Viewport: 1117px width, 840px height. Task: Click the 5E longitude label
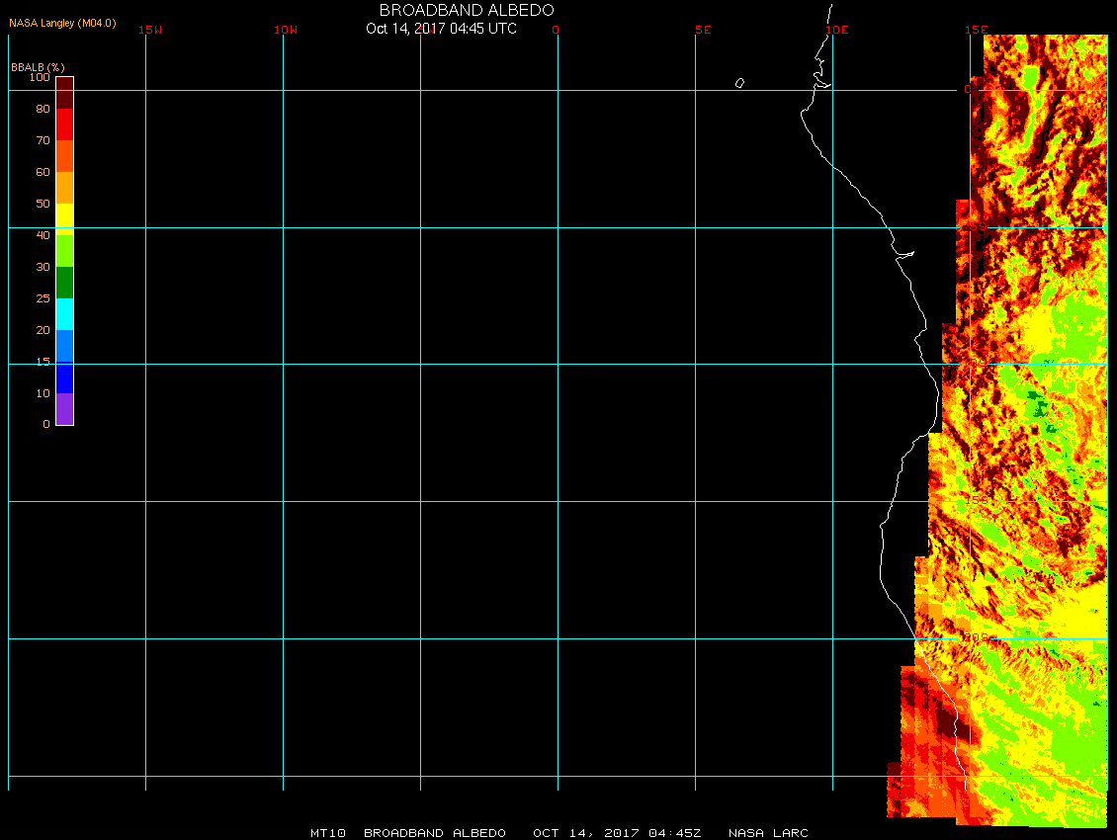[703, 30]
